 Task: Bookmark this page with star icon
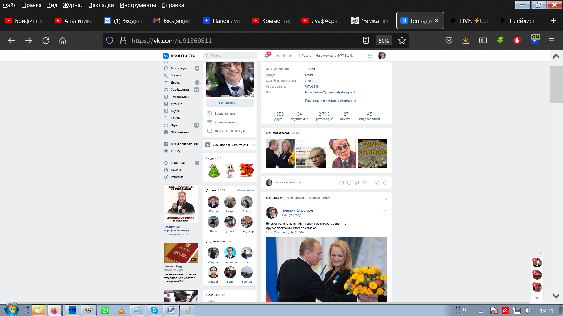[x=402, y=41]
